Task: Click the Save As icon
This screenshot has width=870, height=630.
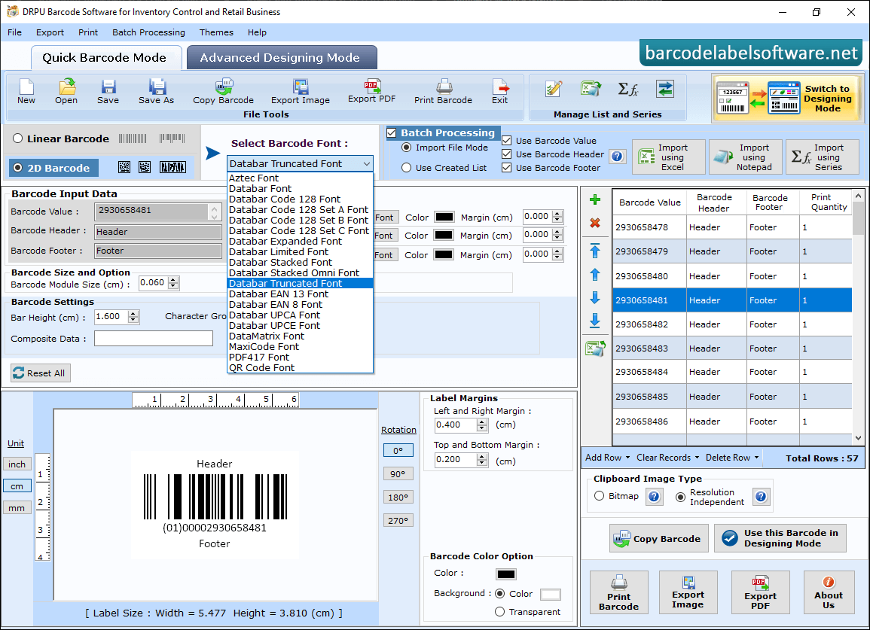Action: (157, 87)
